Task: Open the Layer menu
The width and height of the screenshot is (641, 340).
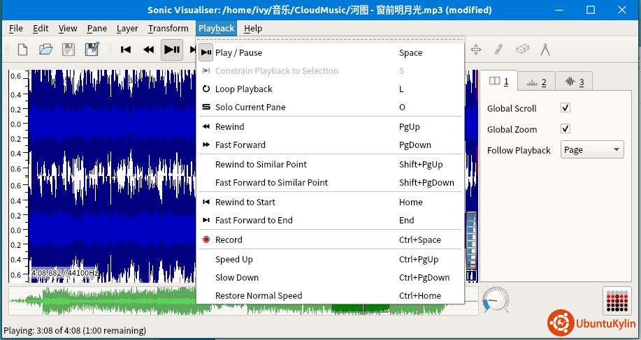Action: click(x=127, y=29)
